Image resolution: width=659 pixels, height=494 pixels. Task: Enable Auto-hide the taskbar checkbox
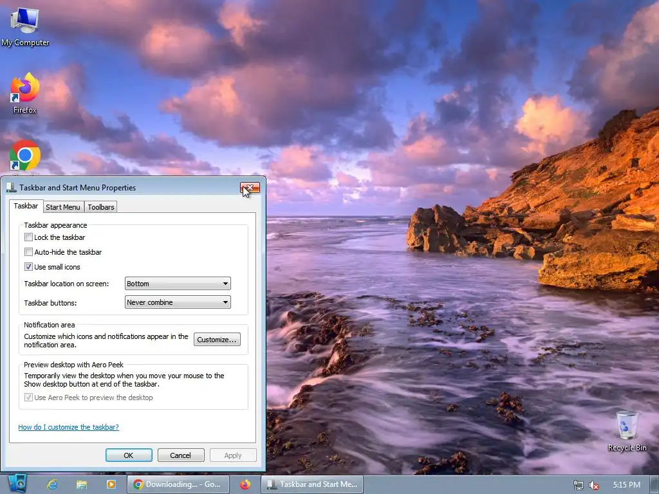(x=28, y=252)
